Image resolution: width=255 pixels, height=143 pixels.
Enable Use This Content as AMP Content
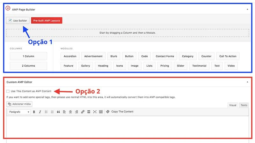coord(8,91)
